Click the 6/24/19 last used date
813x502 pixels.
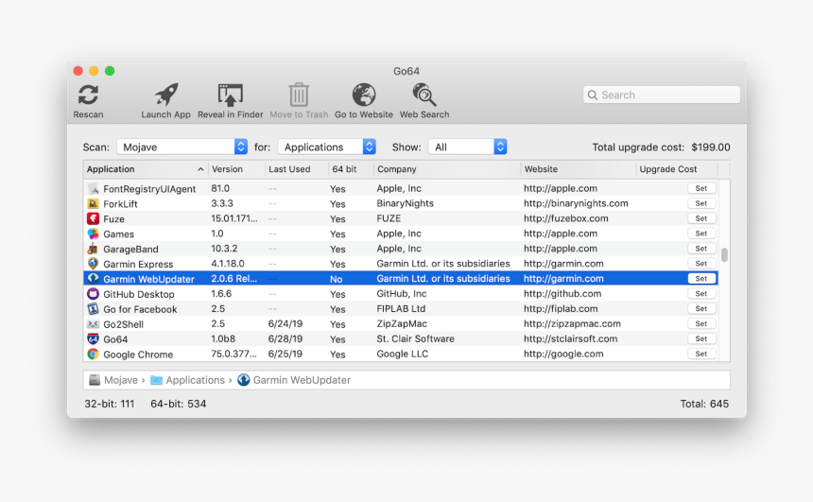285,323
